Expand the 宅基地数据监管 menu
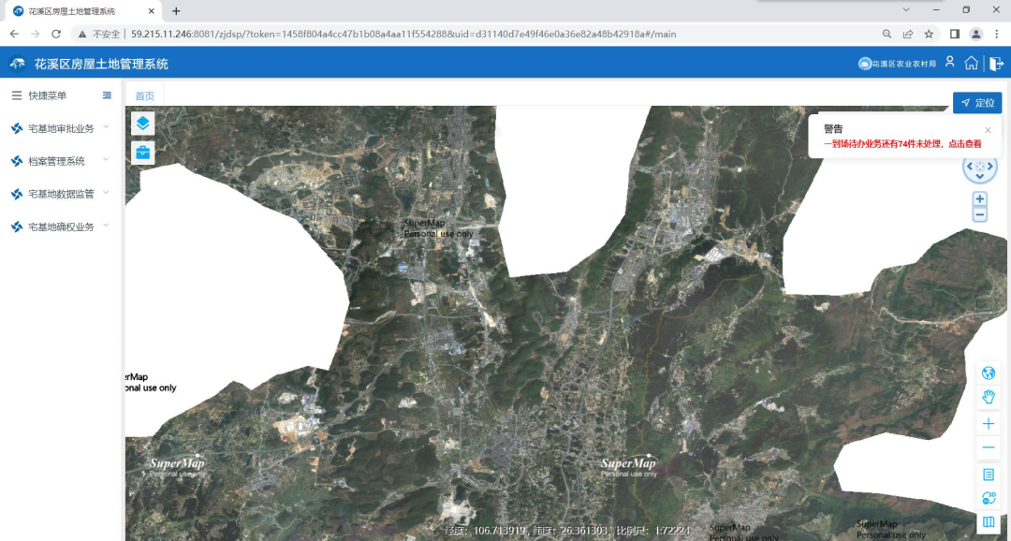Image resolution: width=1011 pixels, height=541 pixels. [x=62, y=194]
